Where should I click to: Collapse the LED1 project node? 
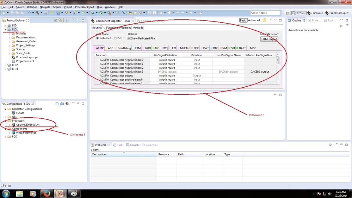pos(5,30)
